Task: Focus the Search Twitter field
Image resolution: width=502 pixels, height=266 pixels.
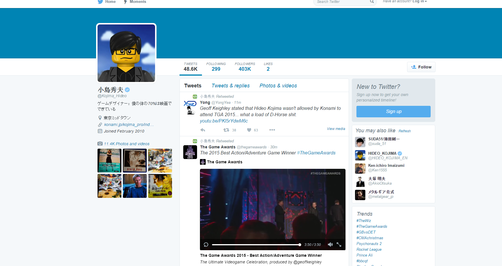Action: tap(342, 2)
